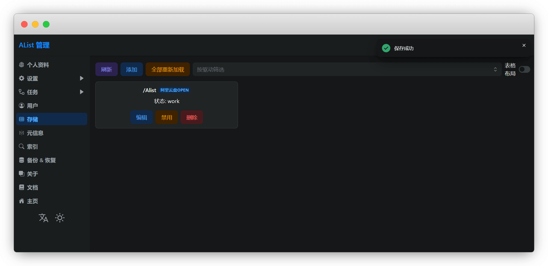Edit the /Alist storage with 编辑
The height and width of the screenshot is (266, 548).
[142, 117]
